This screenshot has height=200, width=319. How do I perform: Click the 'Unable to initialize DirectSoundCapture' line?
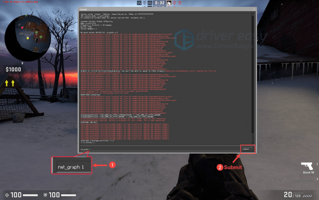[x=123, y=71]
